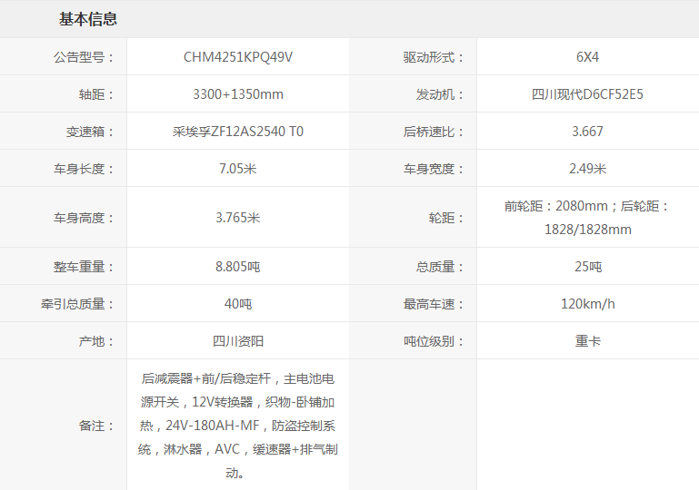Click the wheelbase value 3300+1350mm
Image resolution: width=699 pixels, height=490 pixels.
pyautogui.click(x=238, y=94)
